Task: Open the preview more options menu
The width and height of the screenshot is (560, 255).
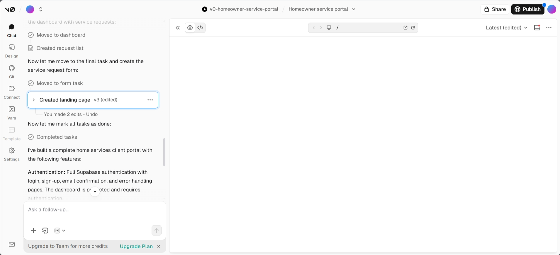Action: click(x=549, y=28)
